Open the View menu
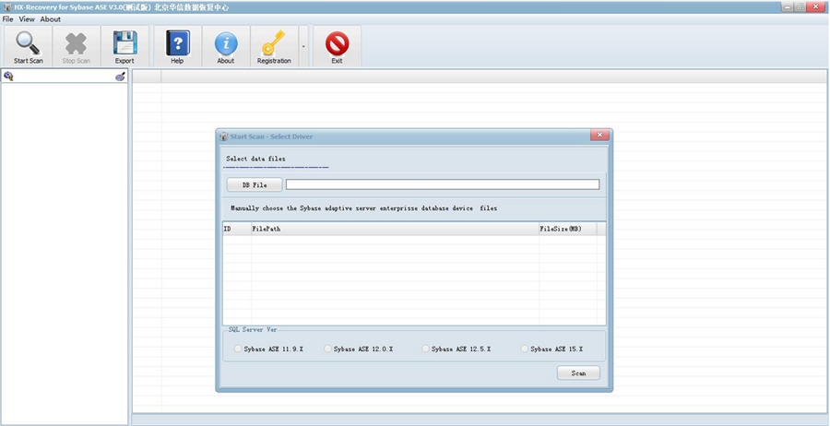The height and width of the screenshot is (426, 830). 27,19
